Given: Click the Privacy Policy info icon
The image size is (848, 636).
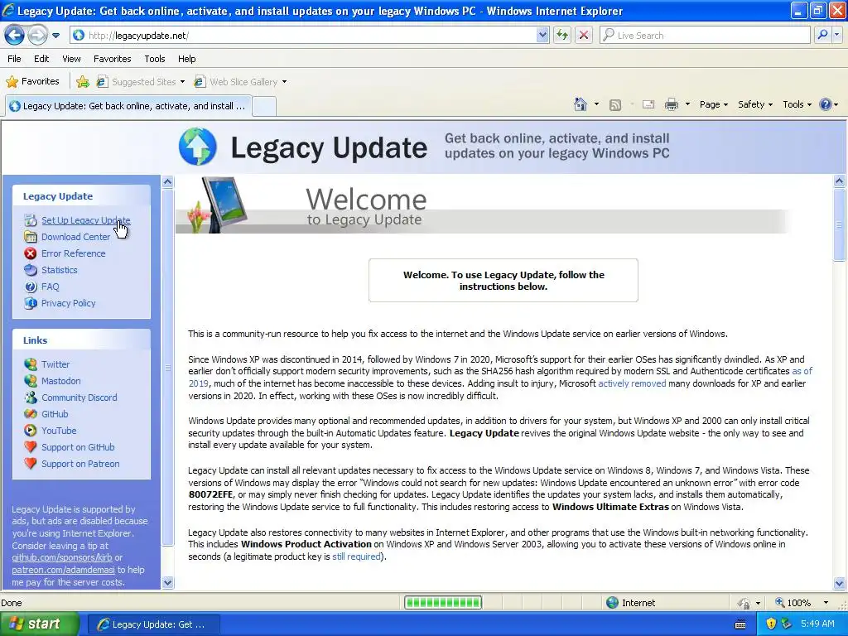Looking at the screenshot, I should (x=31, y=303).
